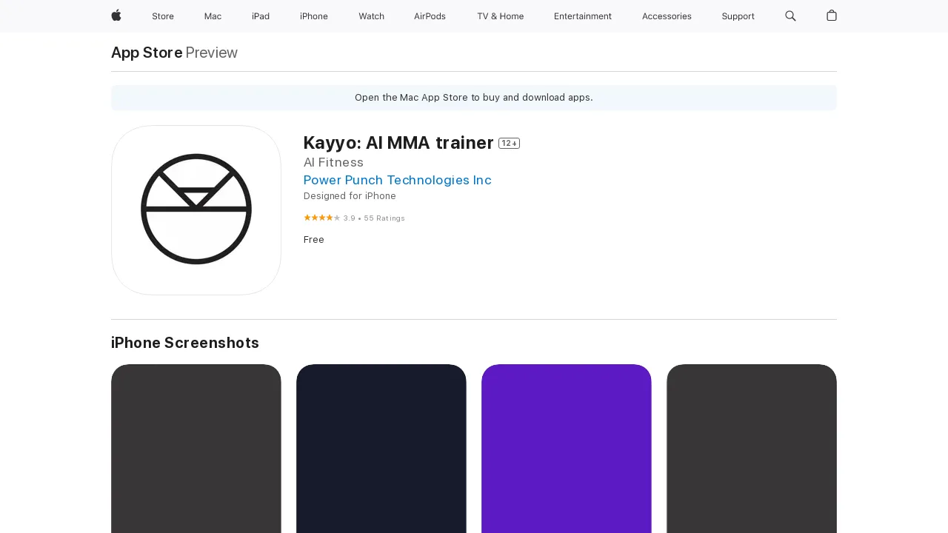Click the Preview label beside App Store
This screenshot has width=948, height=533.
coord(211,53)
